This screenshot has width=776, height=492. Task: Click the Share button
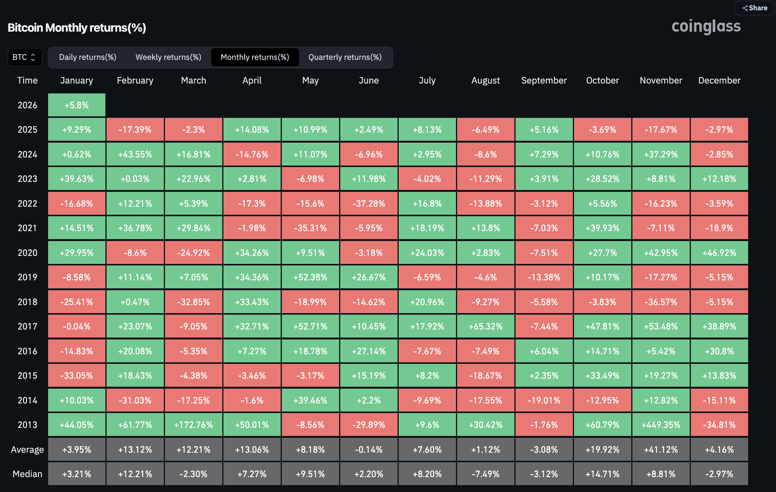(x=755, y=8)
